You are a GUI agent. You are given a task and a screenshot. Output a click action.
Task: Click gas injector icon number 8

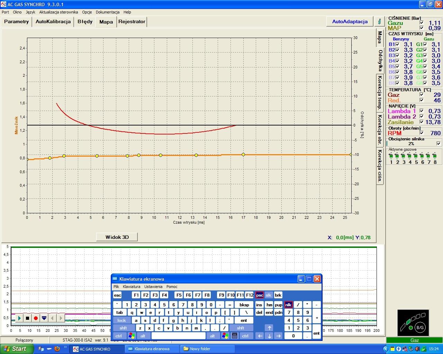[x=435, y=156]
